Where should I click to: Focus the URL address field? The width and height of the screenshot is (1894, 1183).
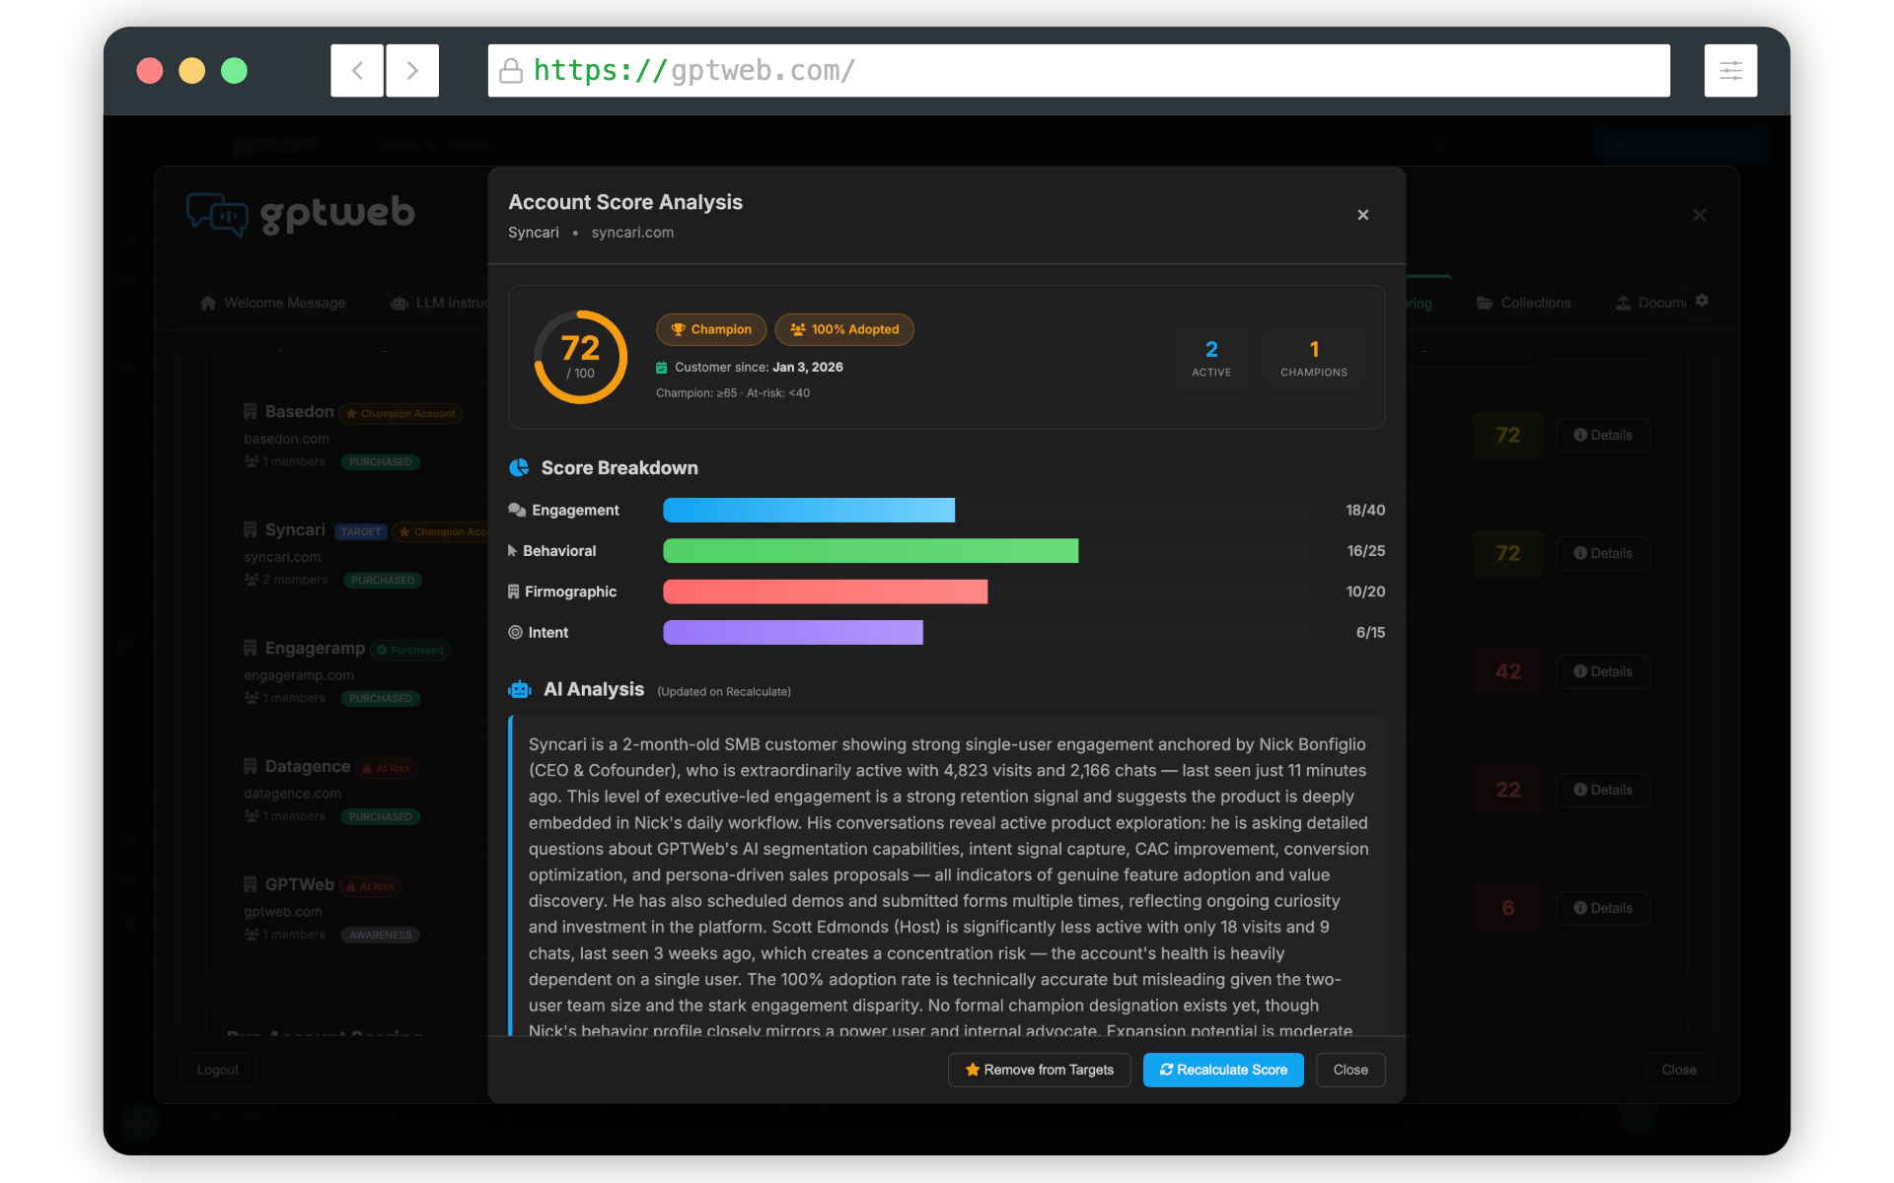(x=1079, y=71)
